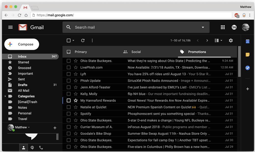Open the Inbox folder
This screenshot has height=152, width=255.
30,57
